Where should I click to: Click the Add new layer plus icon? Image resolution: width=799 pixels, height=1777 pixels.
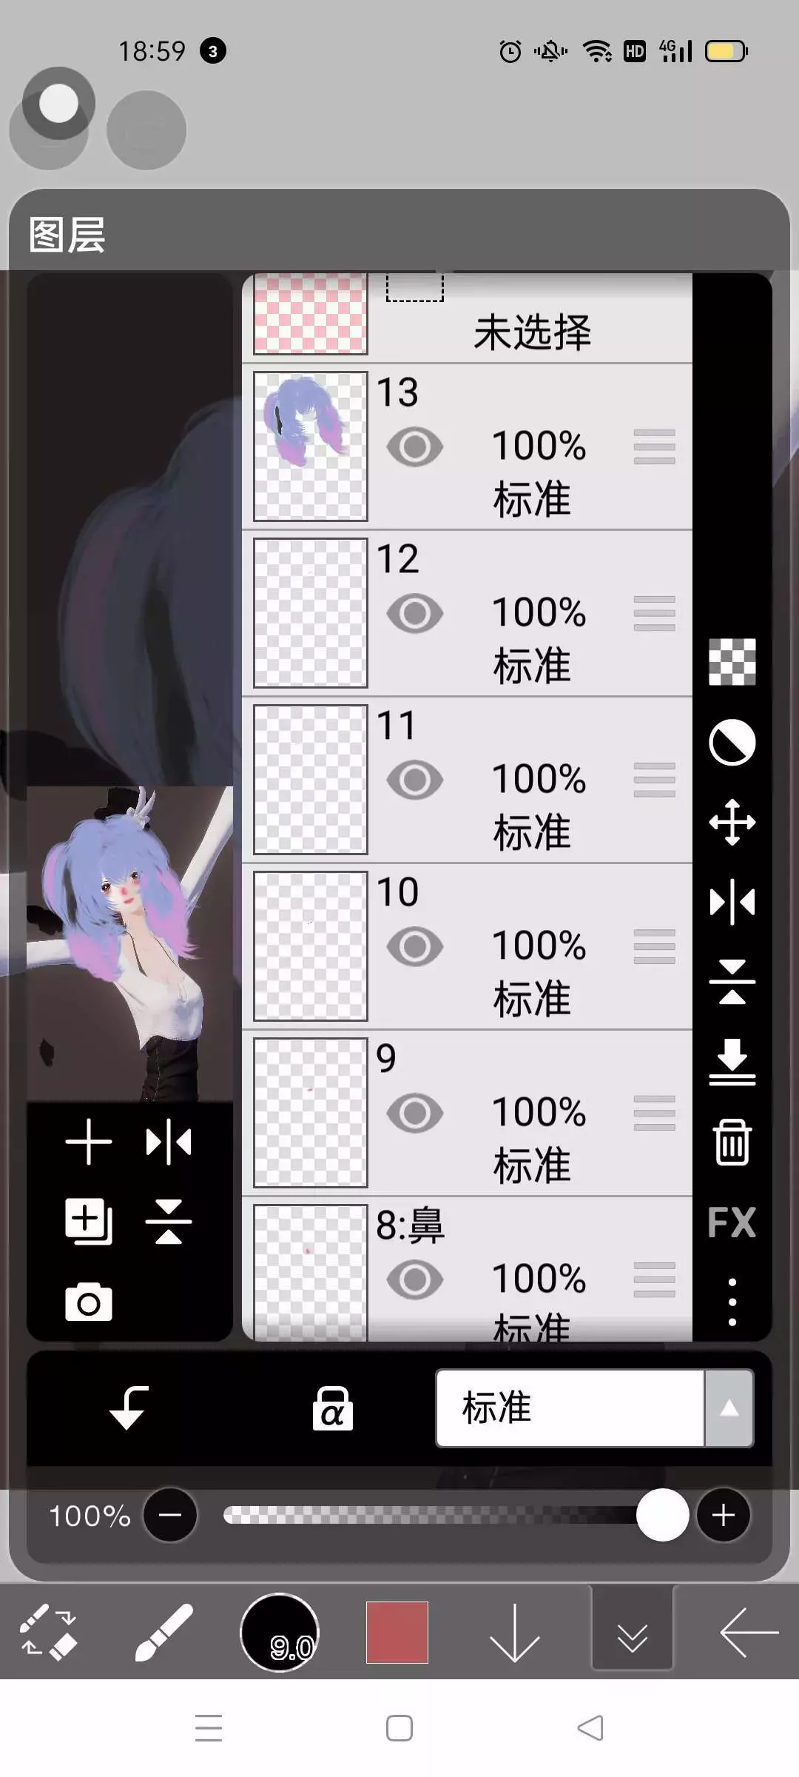[x=89, y=1142]
